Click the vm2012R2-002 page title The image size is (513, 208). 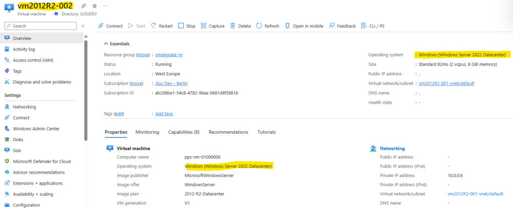[45, 5]
